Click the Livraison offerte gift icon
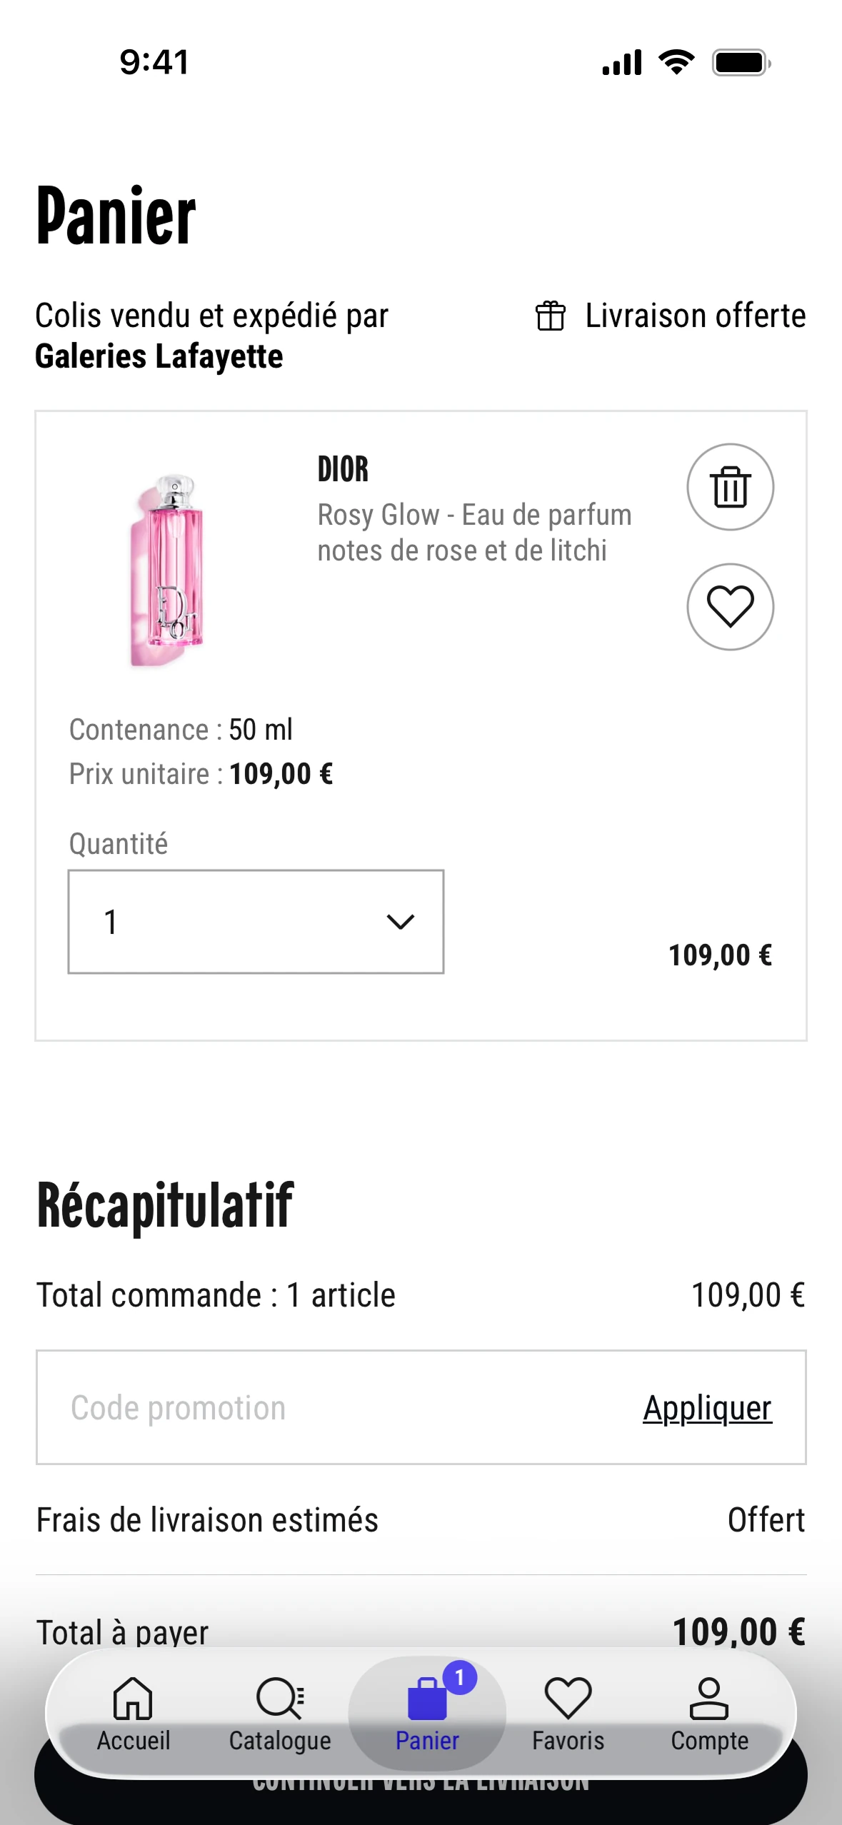This screenshot has height=1825, width=842. tap(551, 316)
